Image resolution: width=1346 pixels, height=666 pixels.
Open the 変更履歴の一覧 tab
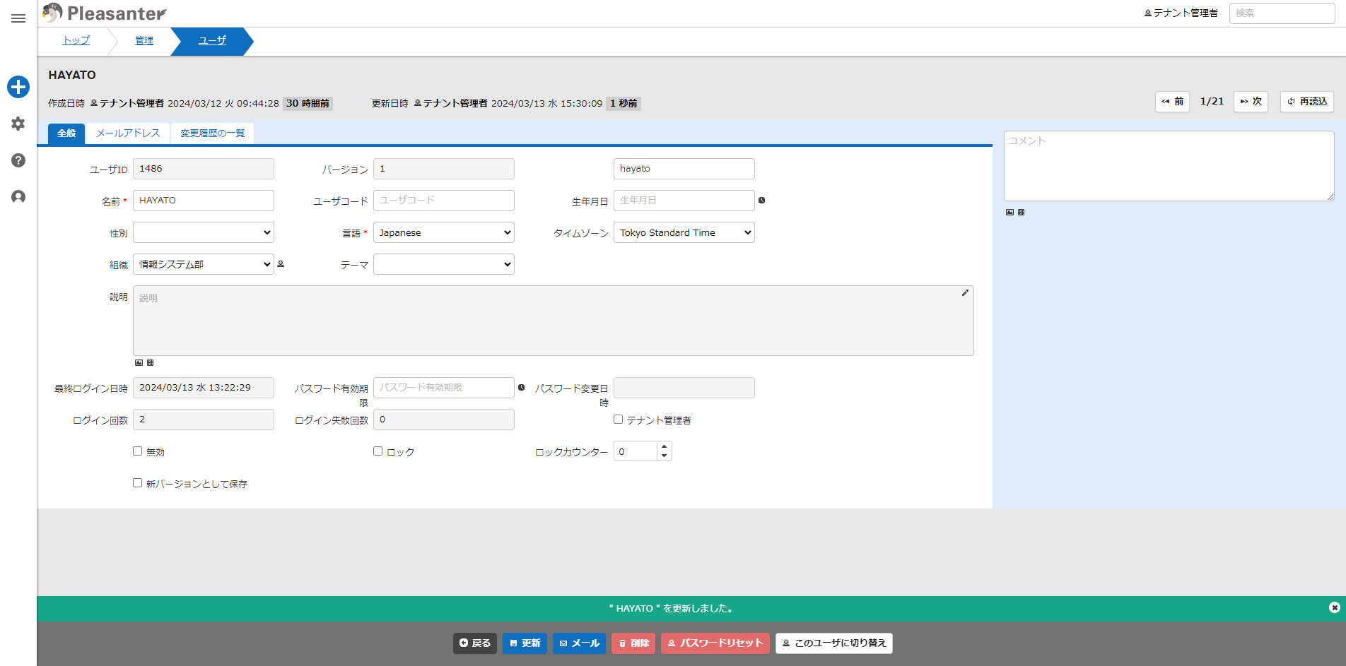pyautogui.click(x=212, y=133)
